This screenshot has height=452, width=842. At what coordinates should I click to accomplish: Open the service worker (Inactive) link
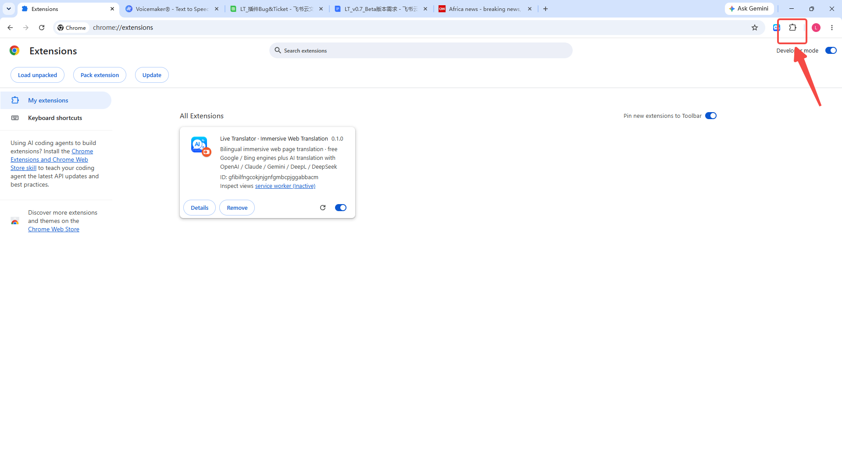pyautogui.click(x=285, y=186)
